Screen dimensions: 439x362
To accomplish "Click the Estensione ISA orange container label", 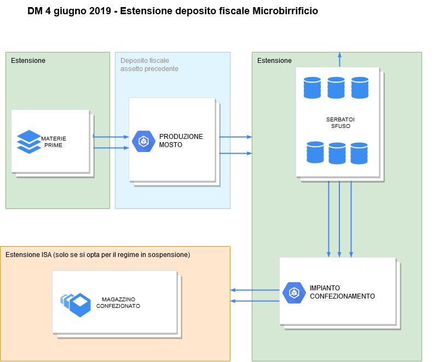I will coord(98,255).
